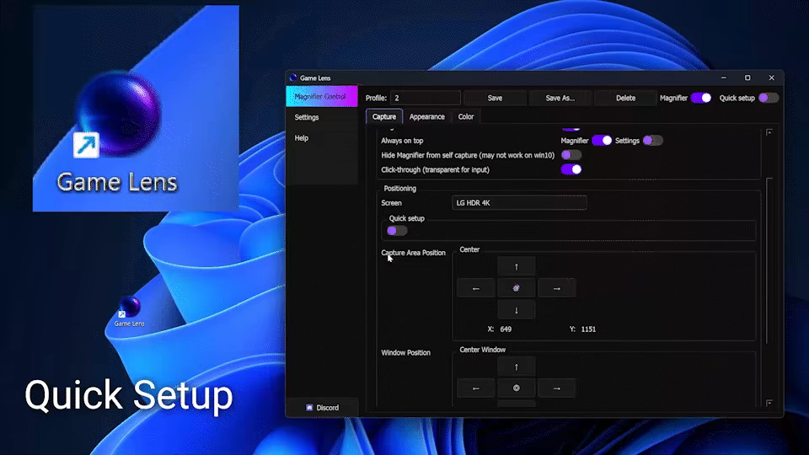This screenshot has width=809, height=455.
Task: Click the vertical scrollbar in settings panel
Action: [x=769, y=260]
